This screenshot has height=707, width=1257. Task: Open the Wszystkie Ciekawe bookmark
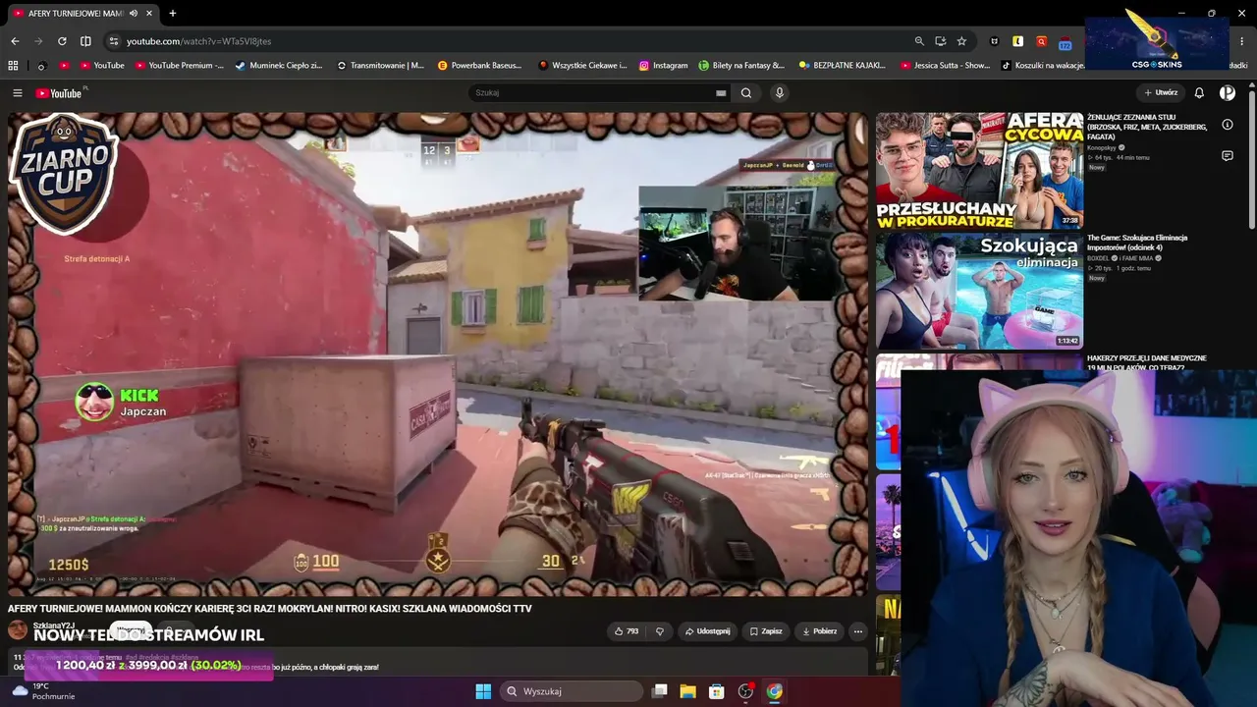582,66
